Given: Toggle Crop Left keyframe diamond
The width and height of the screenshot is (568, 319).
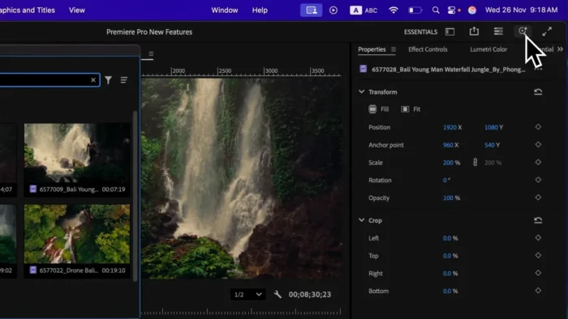Looking at the screenshot, I should (x=538, y=237).
